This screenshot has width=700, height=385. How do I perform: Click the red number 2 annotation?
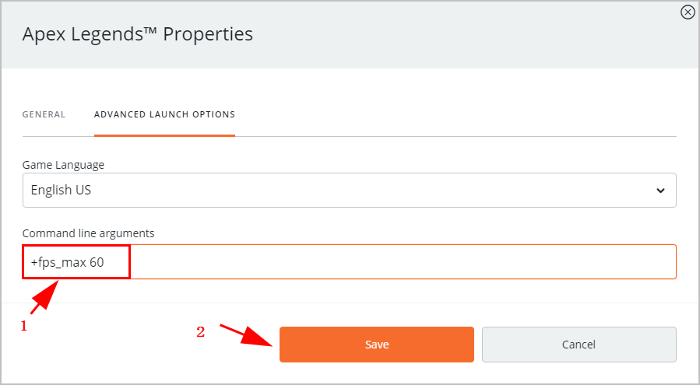click(x=201, y=331)
